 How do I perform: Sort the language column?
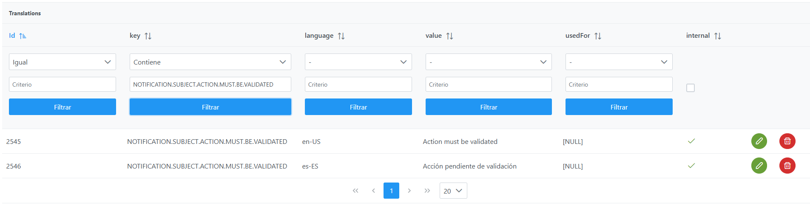(x=341, y=36)
